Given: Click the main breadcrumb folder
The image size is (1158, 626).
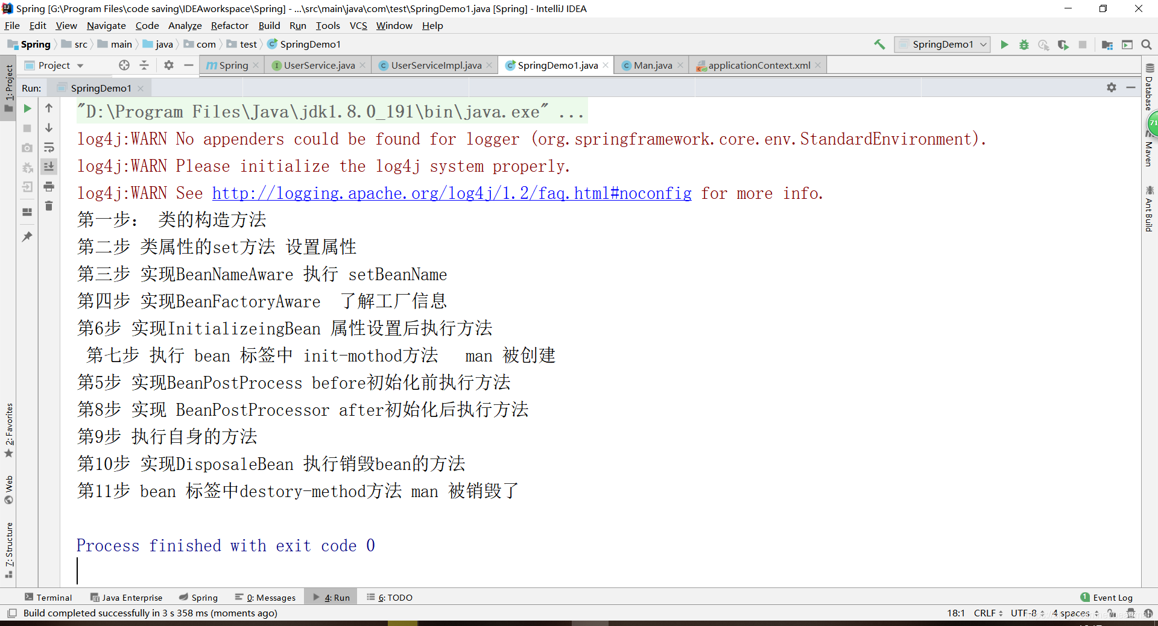Looking at the screenshot, I should pyautogui.click(x=115, y=44).
